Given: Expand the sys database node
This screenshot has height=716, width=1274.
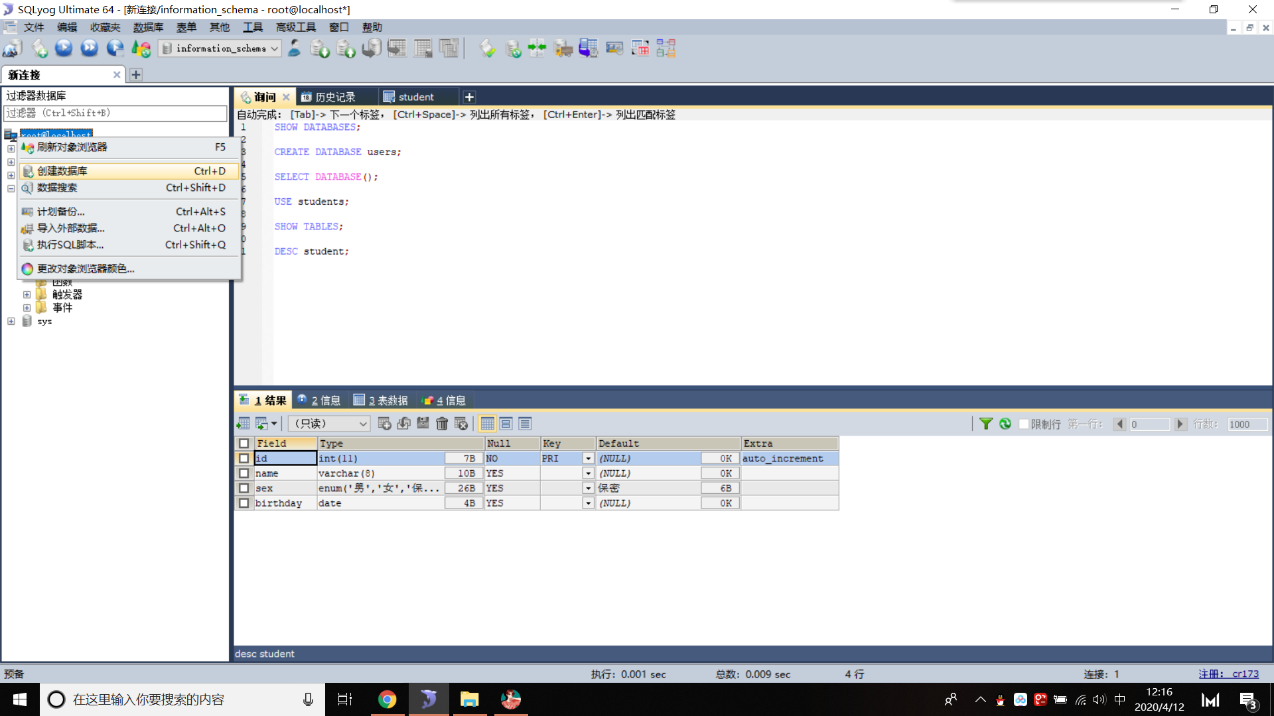Looking at the screenshot, I should (x=11, y=321).
